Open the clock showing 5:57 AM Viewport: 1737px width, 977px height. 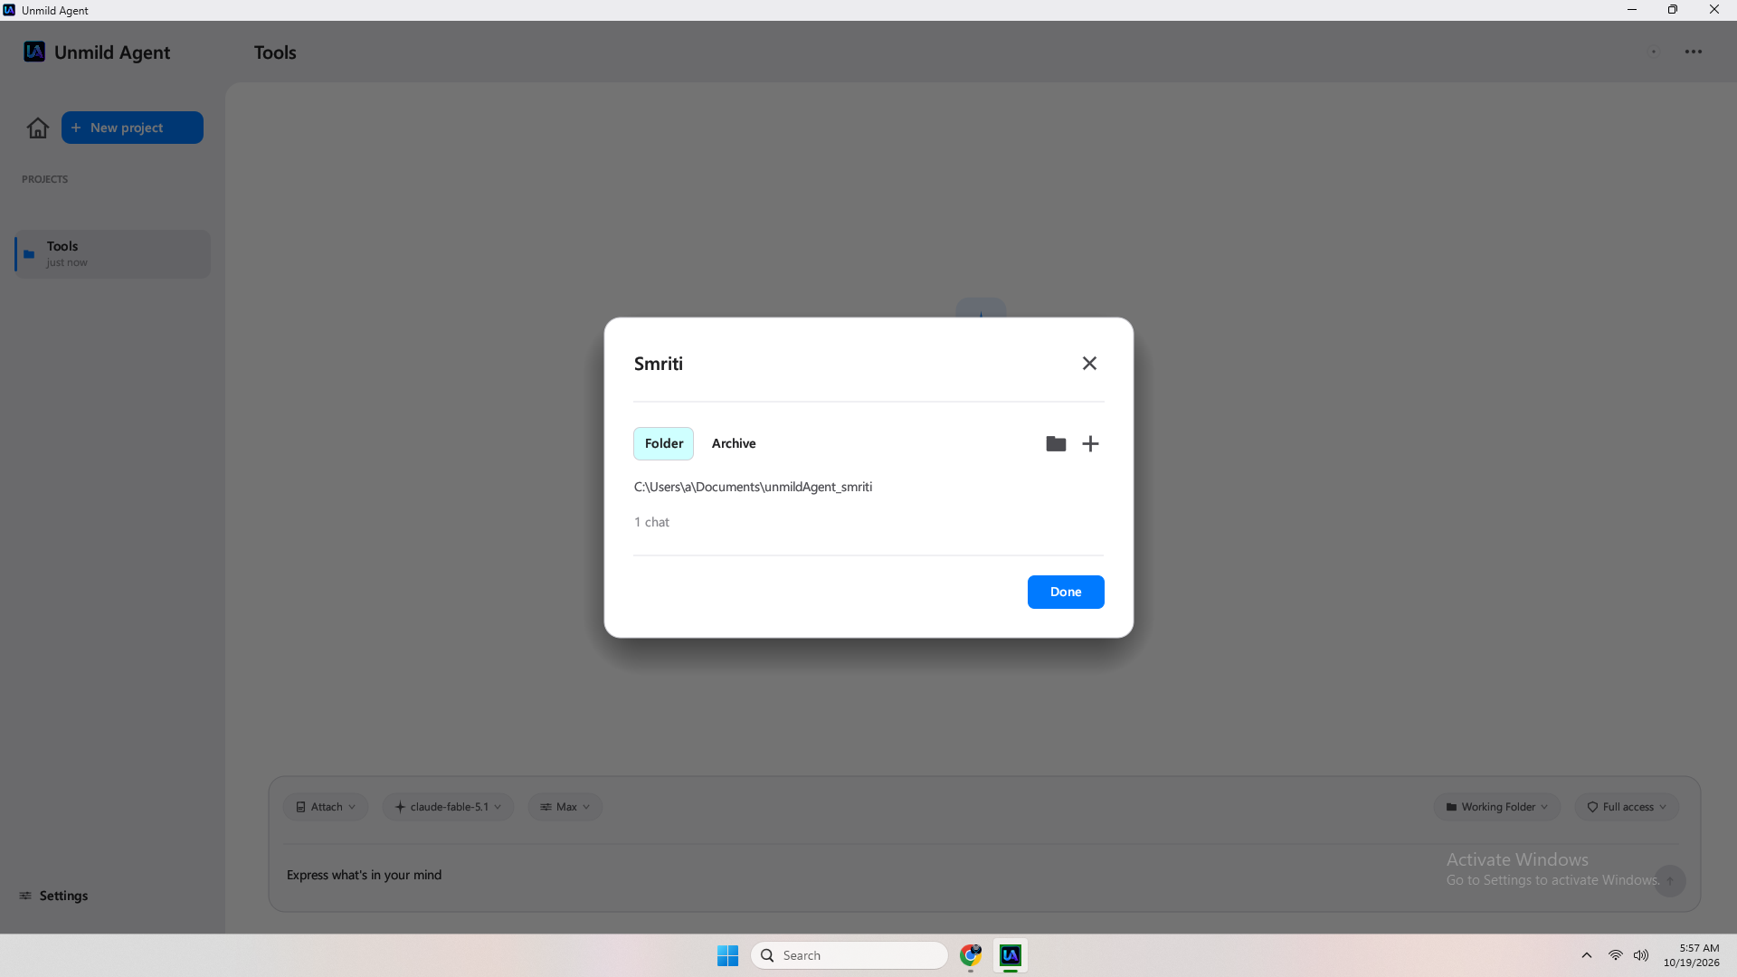click(1691, 955)
